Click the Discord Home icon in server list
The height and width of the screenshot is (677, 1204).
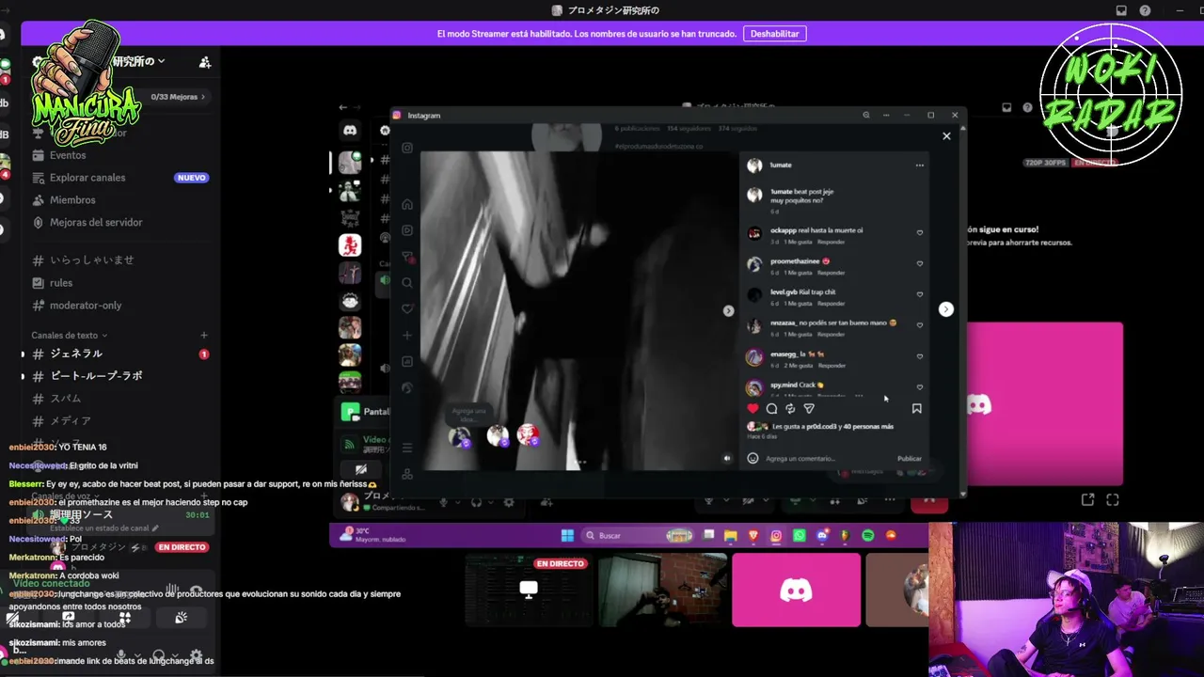pyautogui.click(x=350, y=131)
